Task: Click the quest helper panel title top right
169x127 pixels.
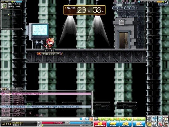Action: point(149,2)
